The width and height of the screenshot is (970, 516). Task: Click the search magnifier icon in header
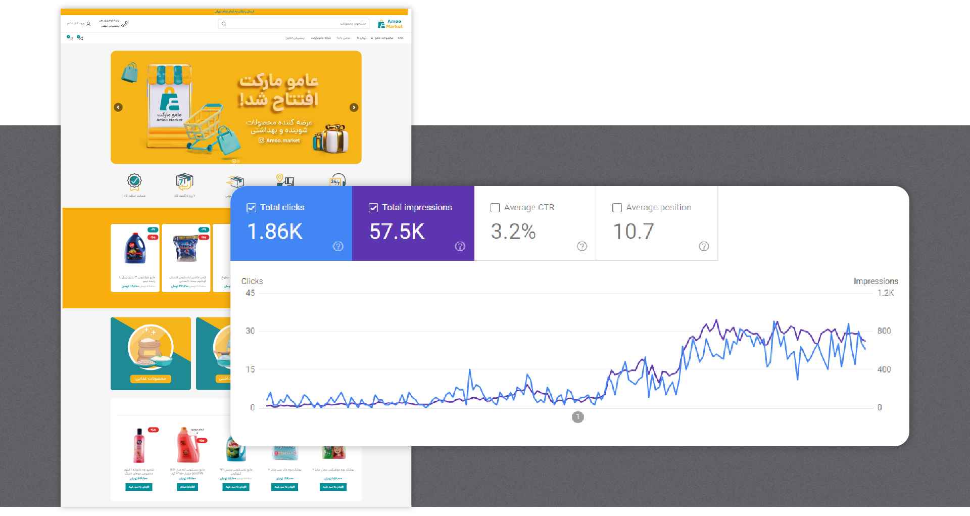point(224,24)
